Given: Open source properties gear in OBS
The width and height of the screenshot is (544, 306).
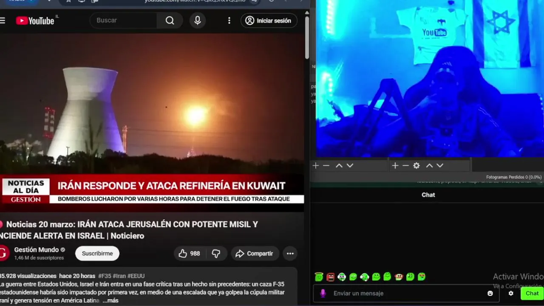Looking at the screenshot, I should tap(416, 165).
